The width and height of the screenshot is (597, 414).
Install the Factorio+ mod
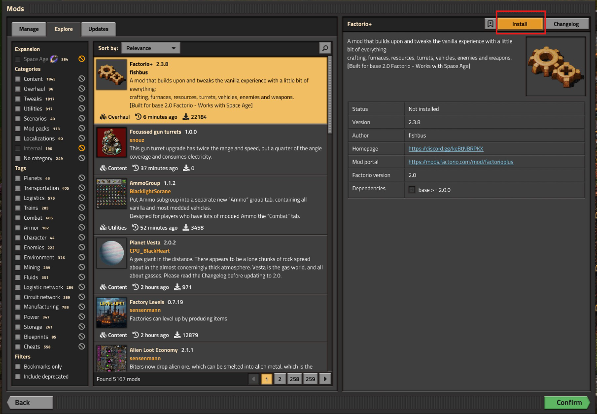520,24
